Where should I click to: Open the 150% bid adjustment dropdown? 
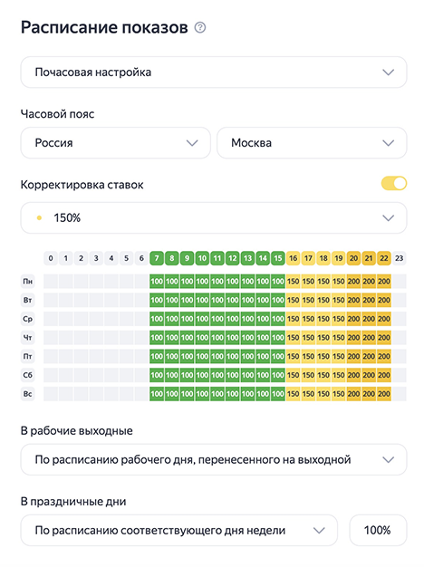pos(214,217)
